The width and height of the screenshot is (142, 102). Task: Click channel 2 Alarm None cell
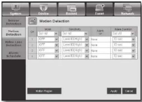(x=100, y=45)
